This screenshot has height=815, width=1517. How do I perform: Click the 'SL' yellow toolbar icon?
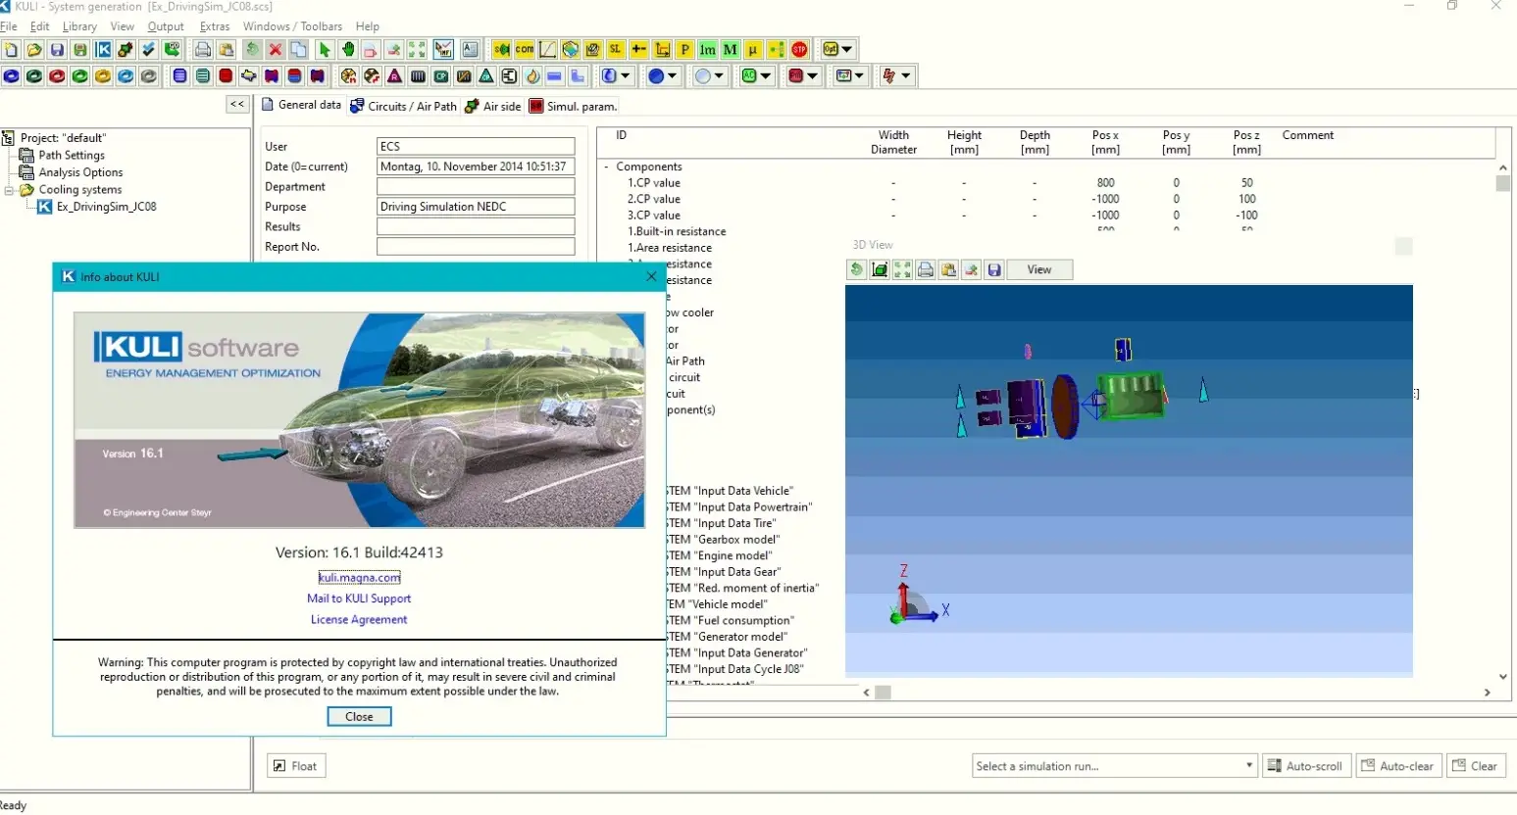point(615,49)
